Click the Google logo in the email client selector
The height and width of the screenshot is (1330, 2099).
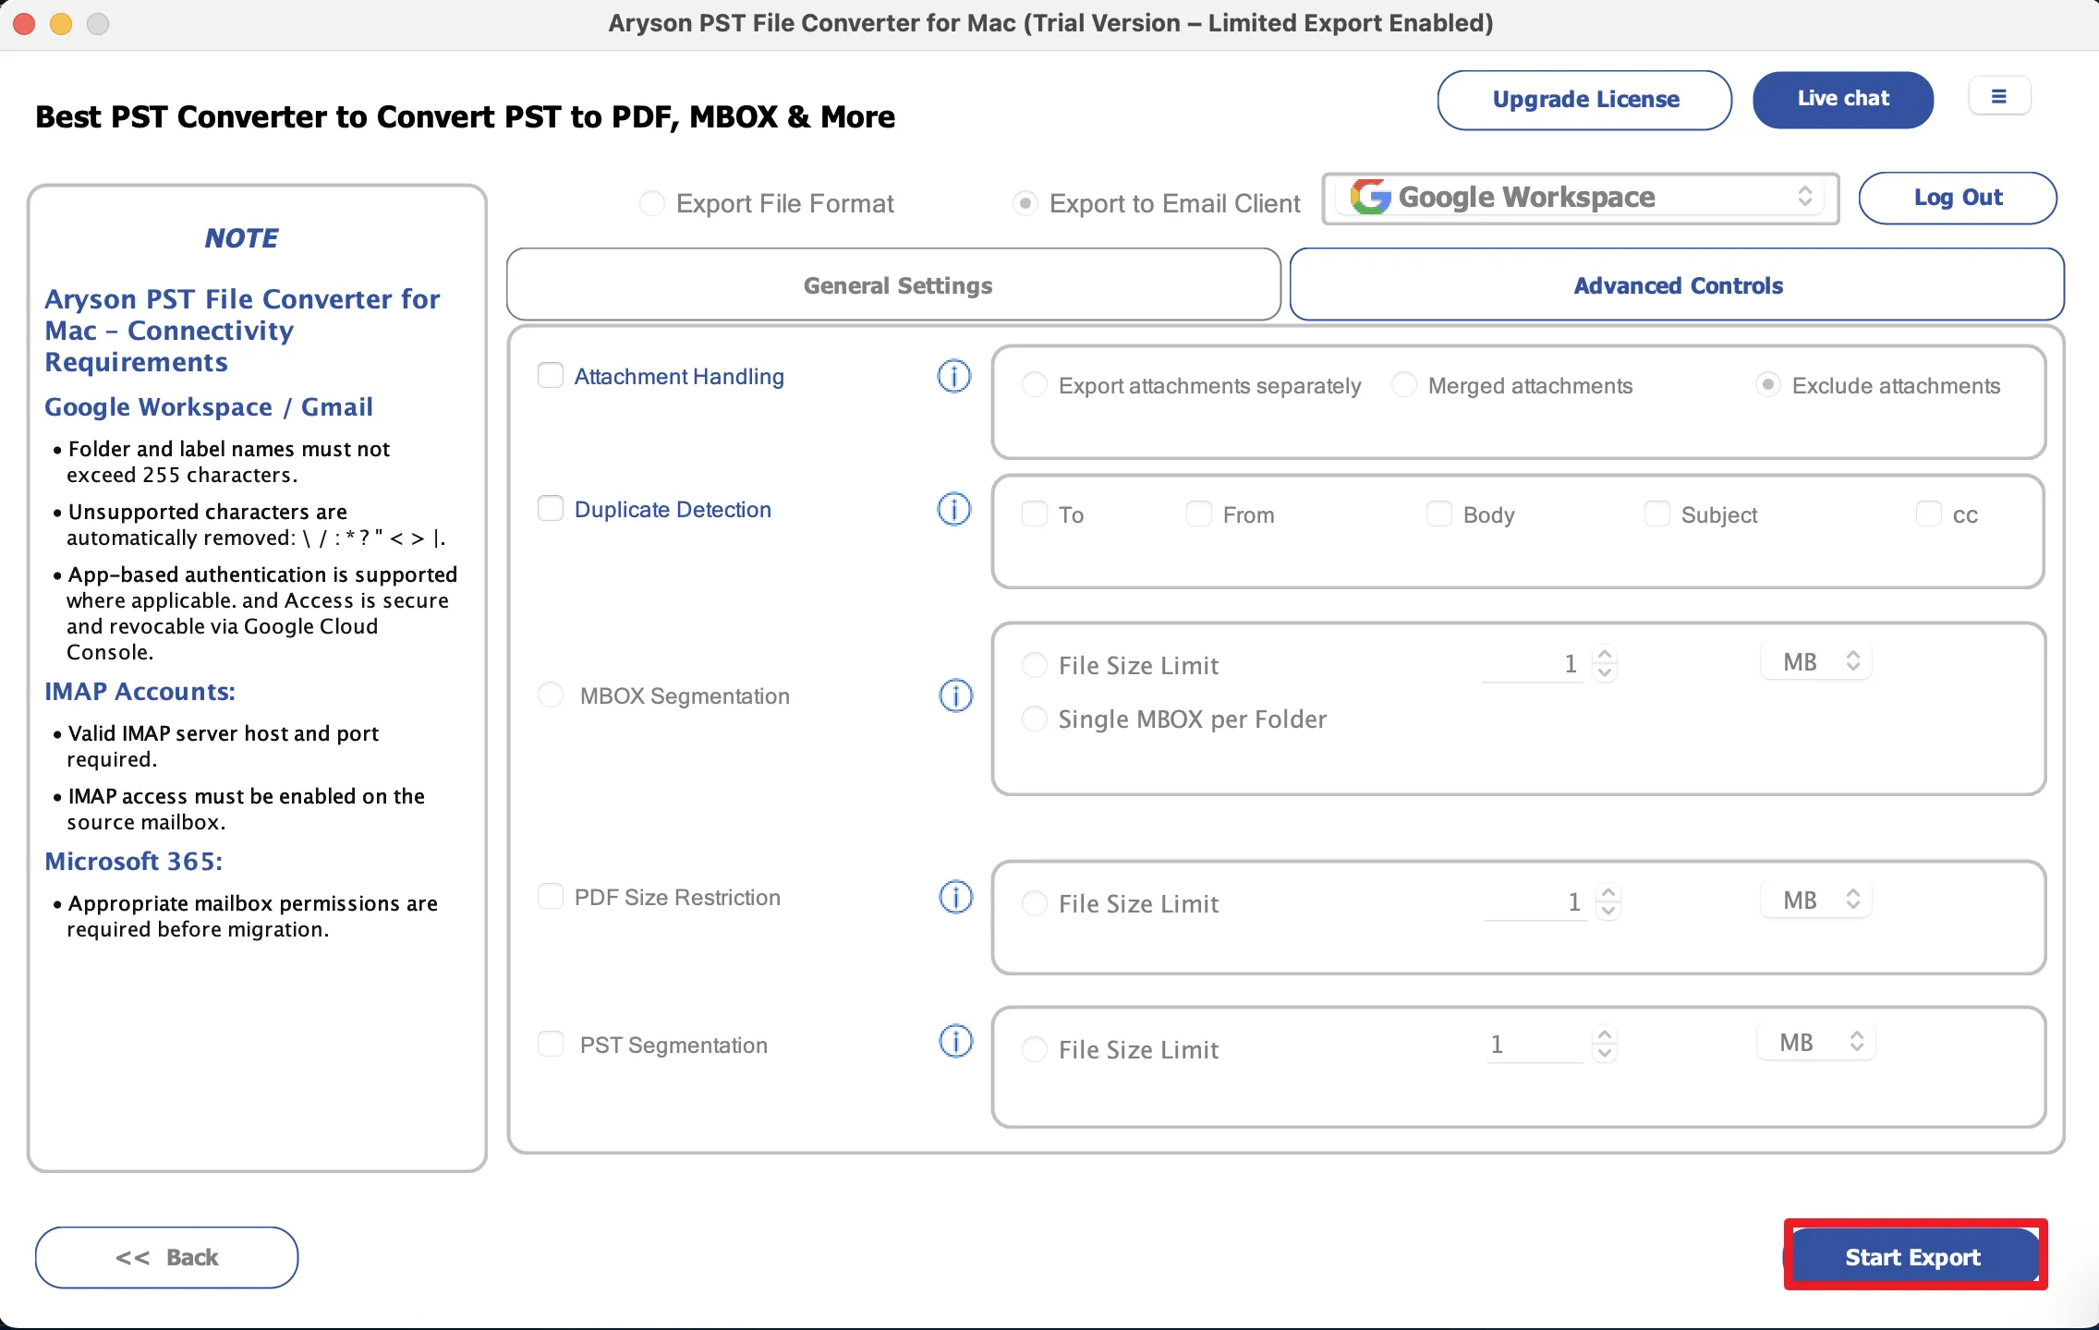(x=1370, y=197)
